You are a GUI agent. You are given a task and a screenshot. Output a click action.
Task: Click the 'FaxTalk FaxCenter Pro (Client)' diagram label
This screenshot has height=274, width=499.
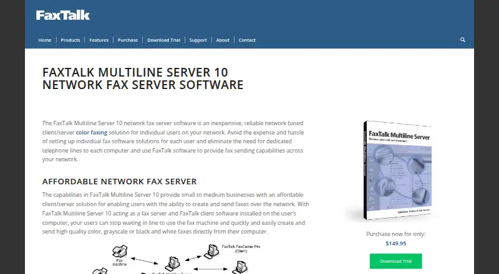(x=241, y=248)
